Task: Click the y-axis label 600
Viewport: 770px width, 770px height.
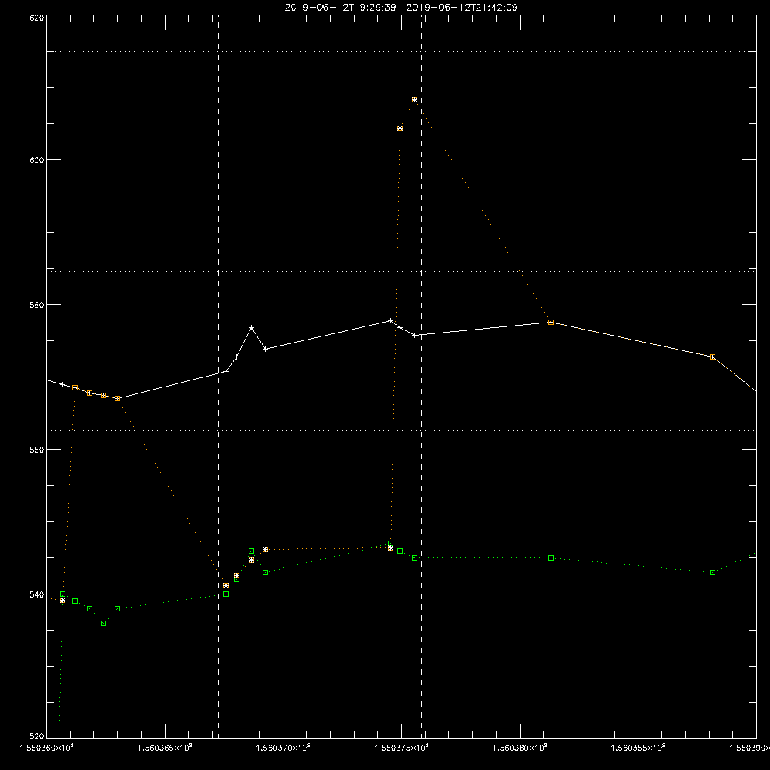Action: coord(37,160)
